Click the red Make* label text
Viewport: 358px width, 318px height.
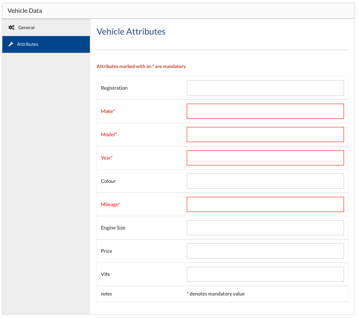coord(108,111)
